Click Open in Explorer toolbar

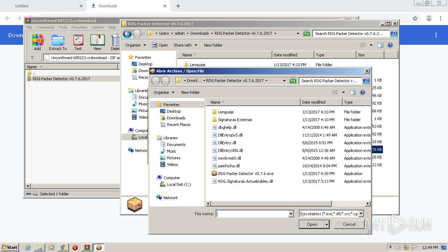tap(160, 45)
